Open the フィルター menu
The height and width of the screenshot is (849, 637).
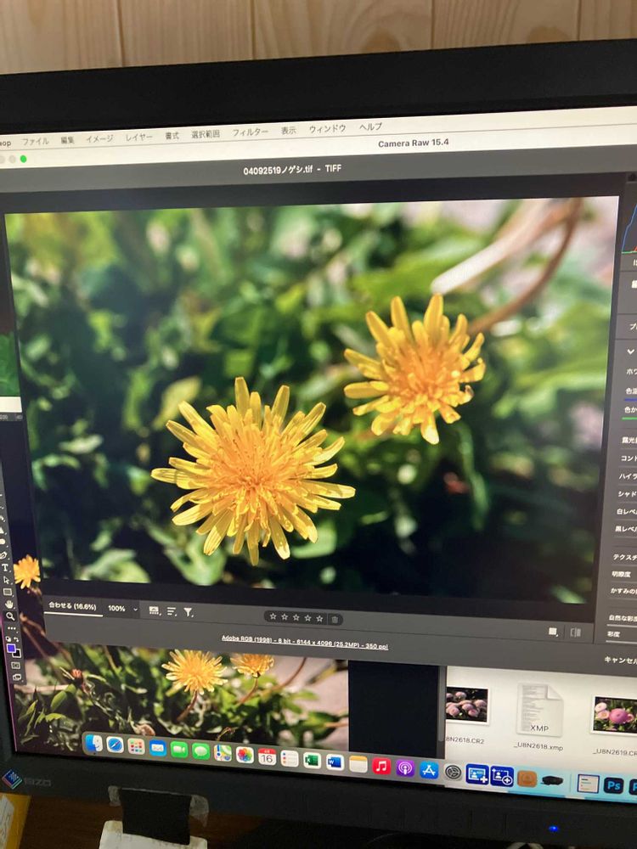250,132
